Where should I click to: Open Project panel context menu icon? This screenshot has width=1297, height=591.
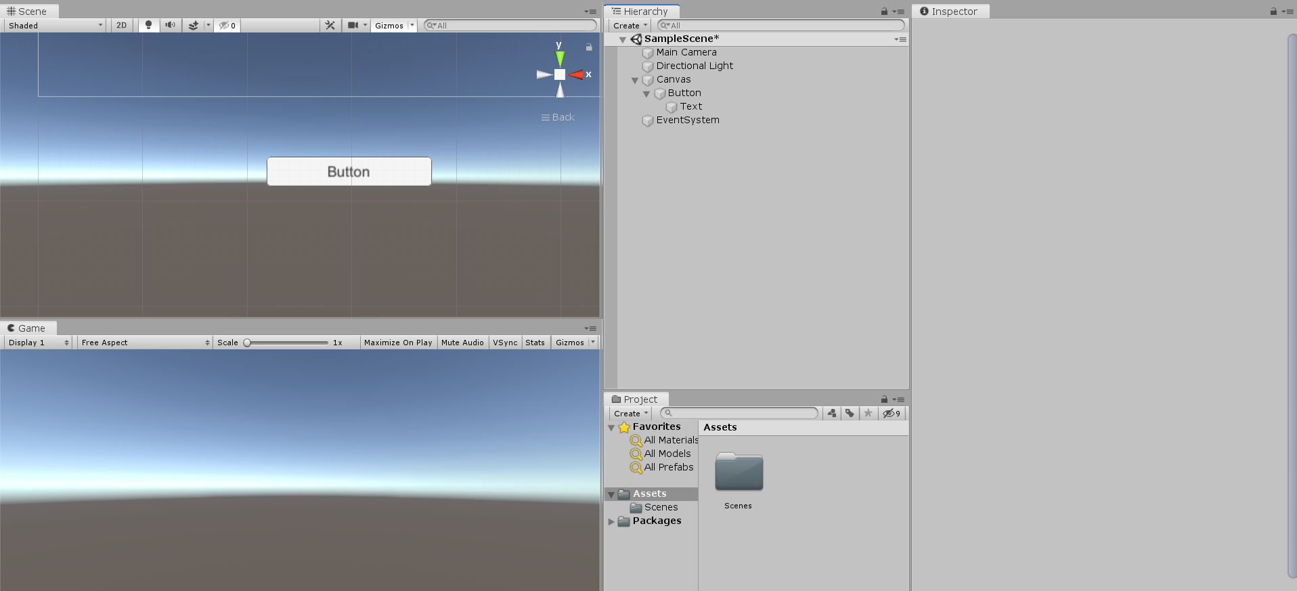click(898, 399)
